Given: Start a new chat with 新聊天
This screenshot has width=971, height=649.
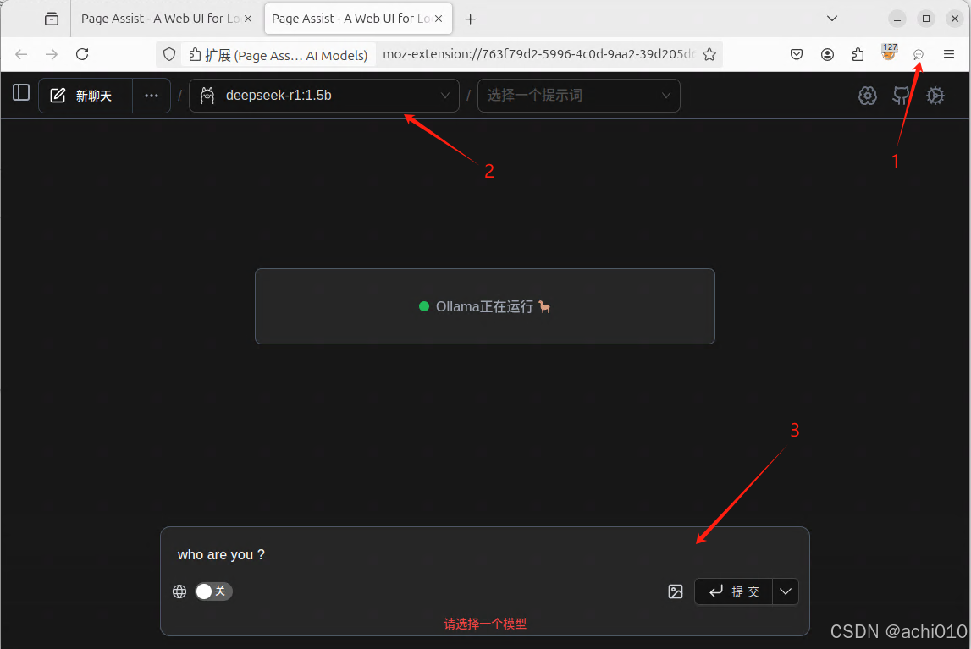Looking at the screenshot, I should 86,96.
